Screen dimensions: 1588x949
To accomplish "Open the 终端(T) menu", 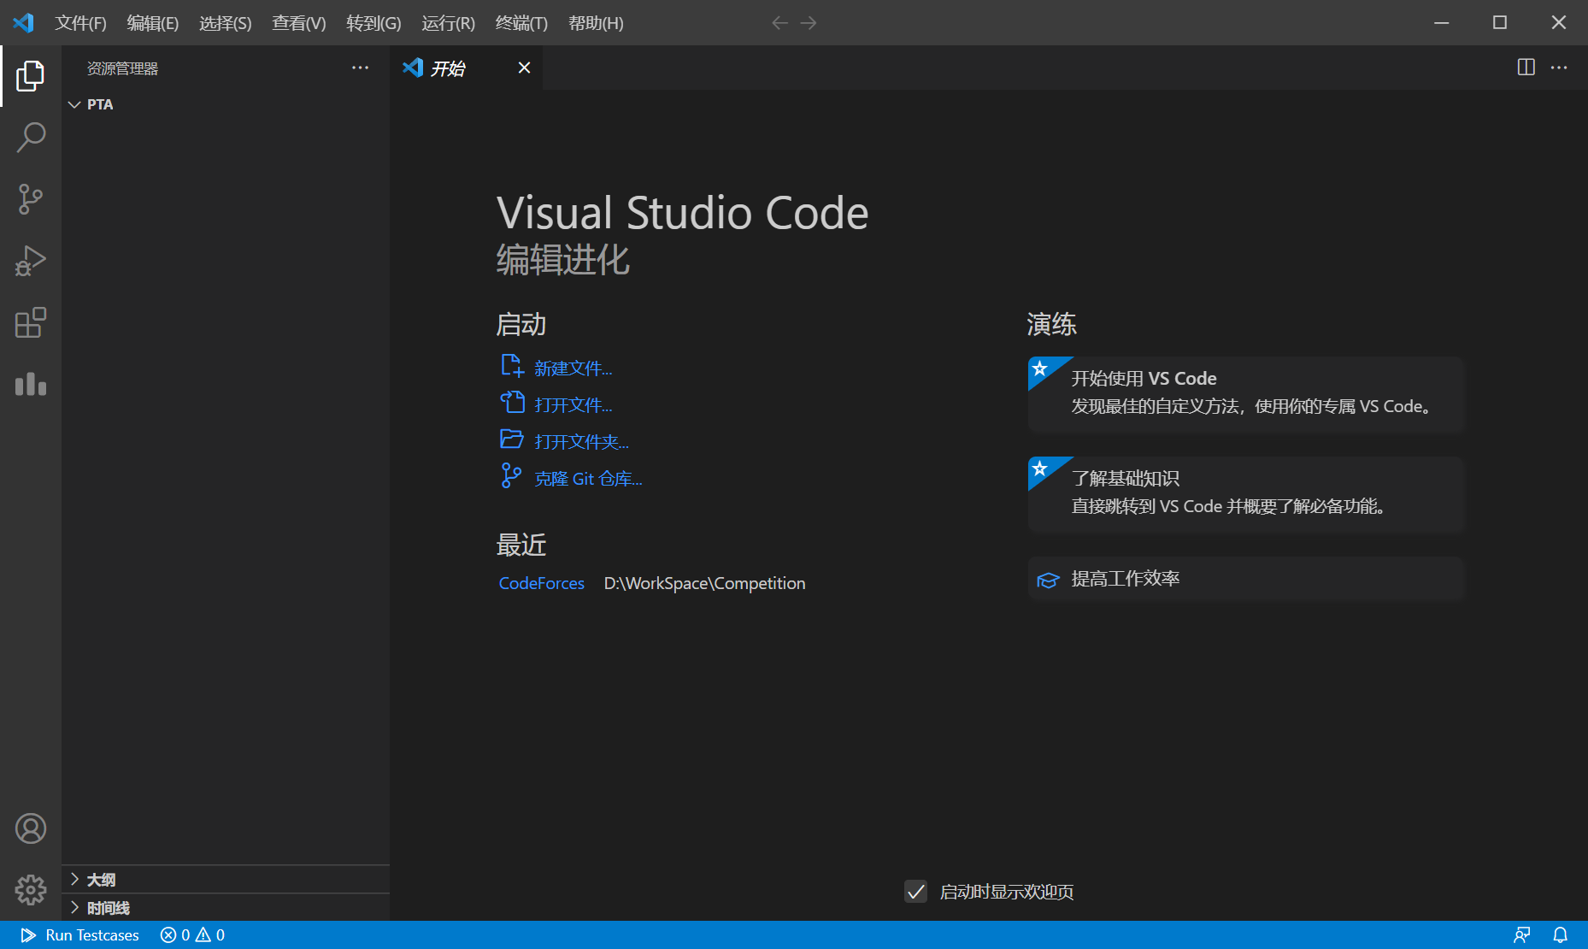I will 521,23.
